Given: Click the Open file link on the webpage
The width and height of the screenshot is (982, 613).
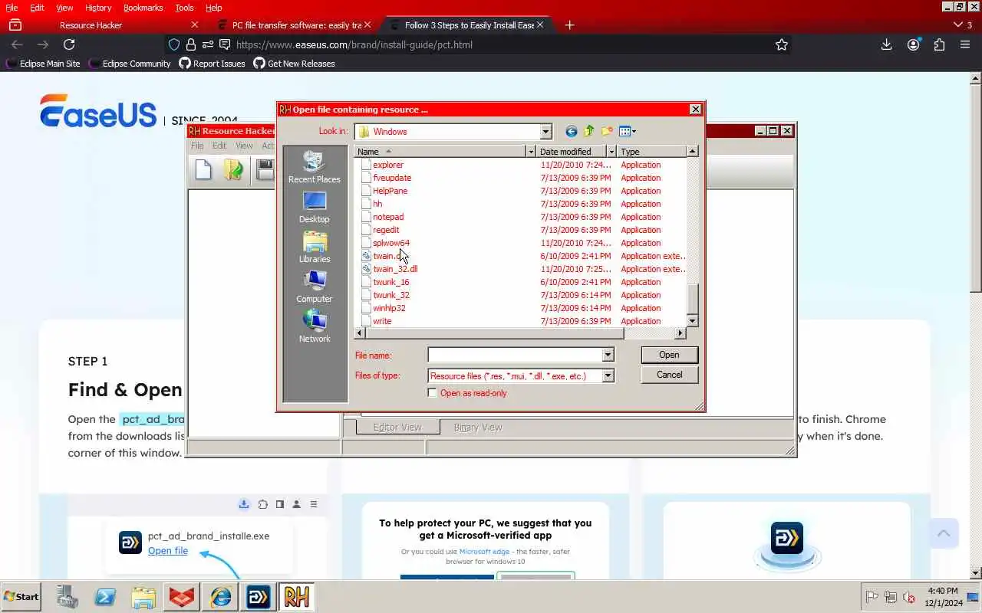Looking at the screenshot, I should coord(168,551).
